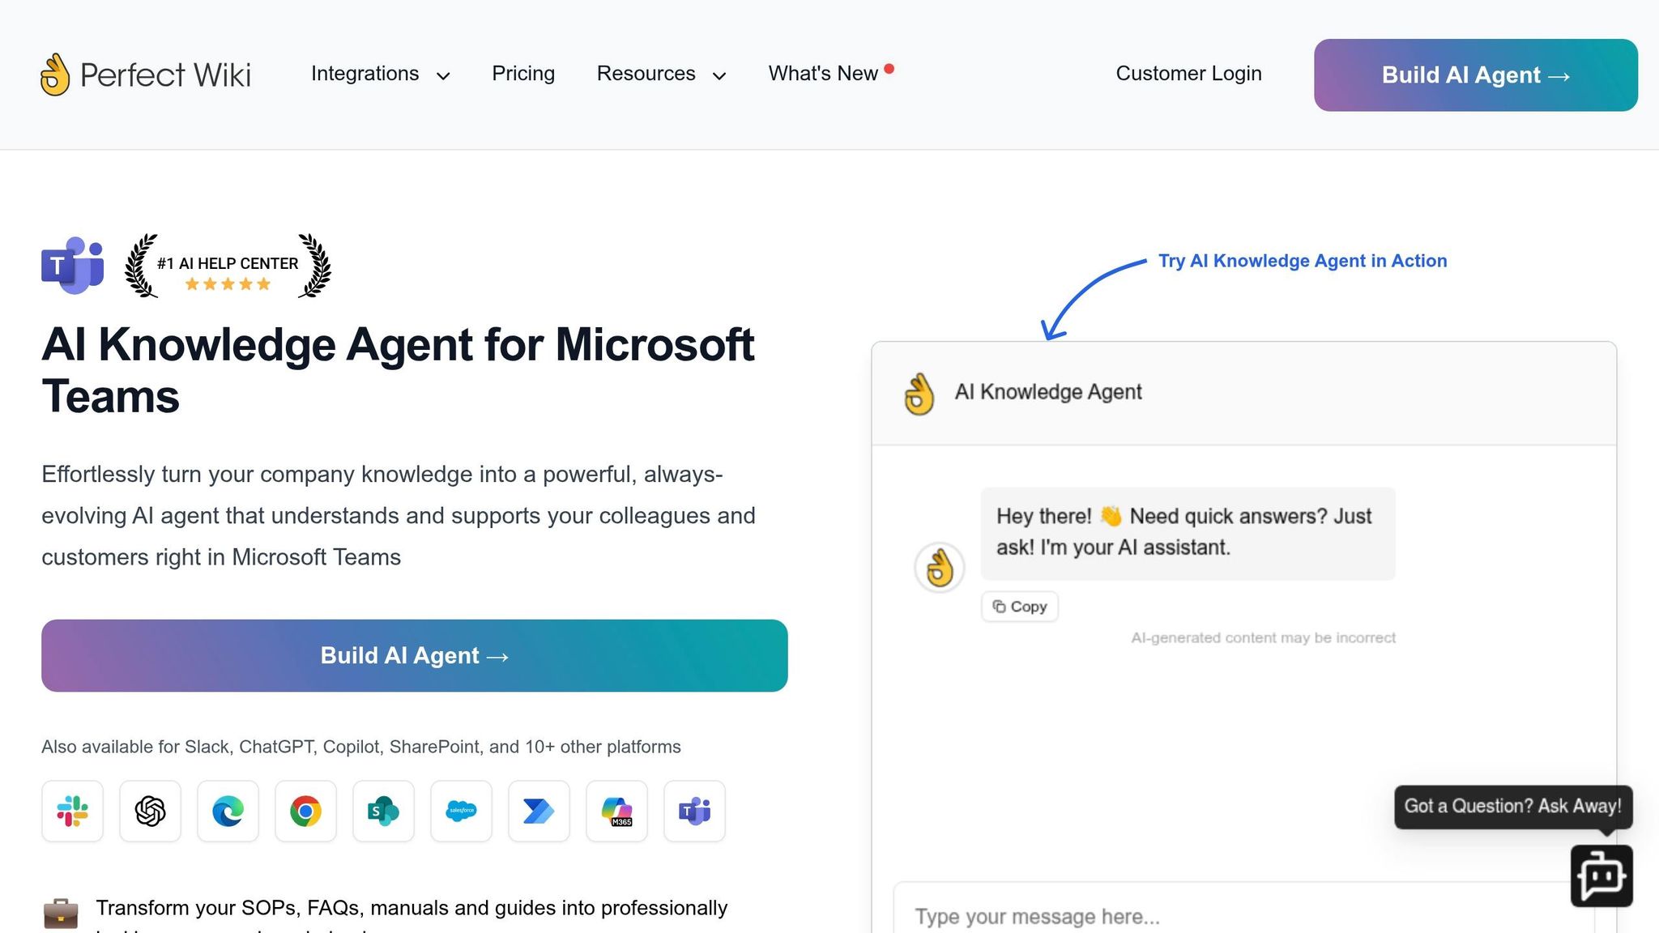This screenshot has width=1659, height=933.
Task: Click Also available for Slack, ChatGPT text
Action: (360, 747)
